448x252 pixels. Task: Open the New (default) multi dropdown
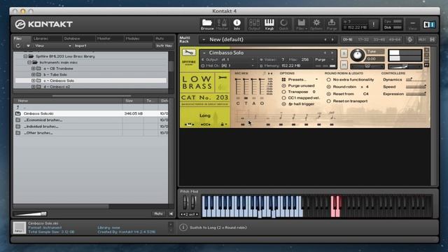[204, 40]
